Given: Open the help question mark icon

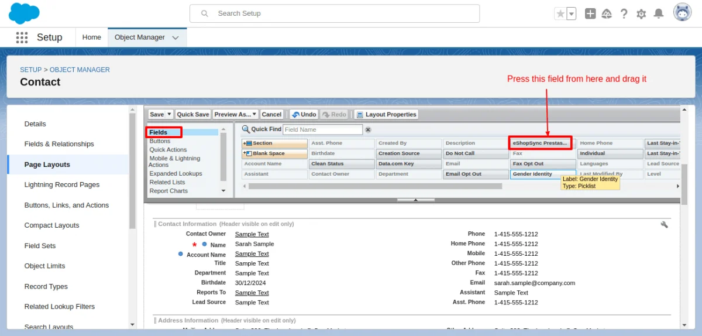Looking at the screenshot, I should (x=624, y=14).
